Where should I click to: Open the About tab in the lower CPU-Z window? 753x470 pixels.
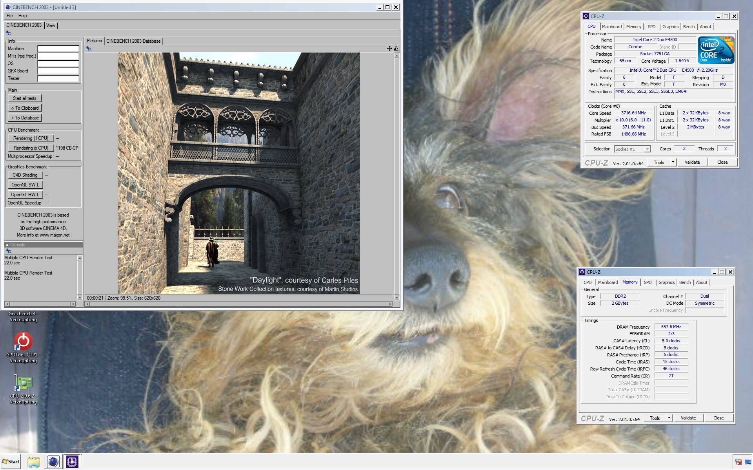(x=702, y=282)
